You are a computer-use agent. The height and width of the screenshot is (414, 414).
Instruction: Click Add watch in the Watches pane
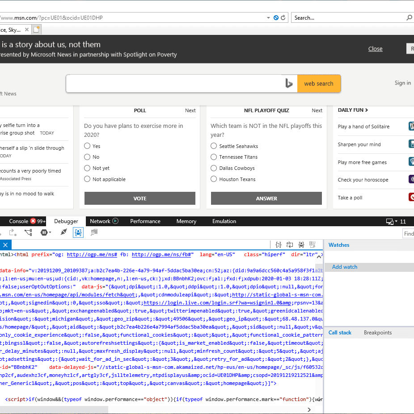(x=345, y=267)
